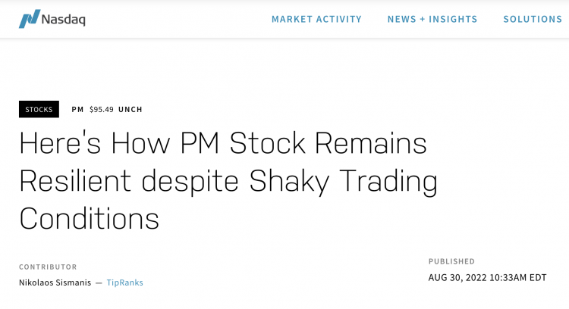This screenshot has height=309, width=569.
Task: Follow the TipRanks link
Action: pyautogui.click(x=125, y=282)
